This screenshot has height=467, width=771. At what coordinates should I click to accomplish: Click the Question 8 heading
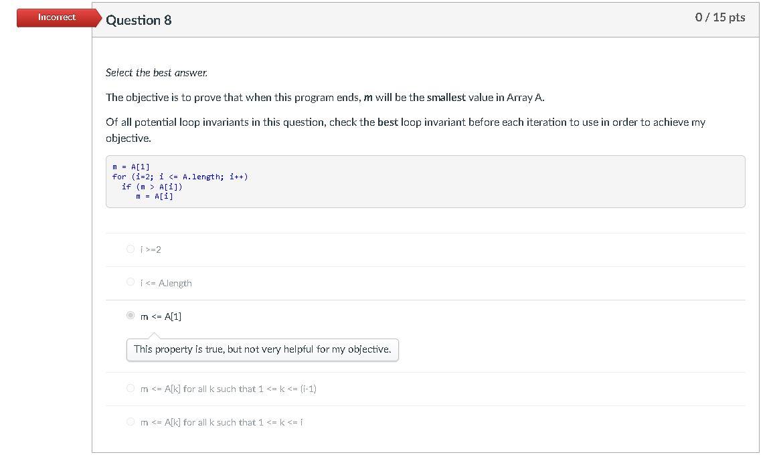pyautogui.click(x=139, y=20)
